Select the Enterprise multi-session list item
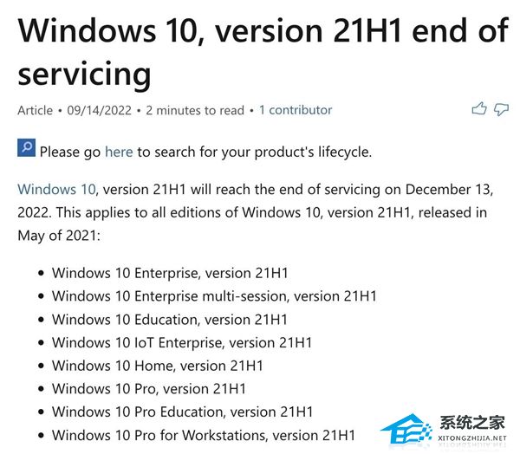Viewport: 520px width, 454px height. point(214,295)
